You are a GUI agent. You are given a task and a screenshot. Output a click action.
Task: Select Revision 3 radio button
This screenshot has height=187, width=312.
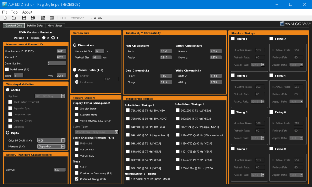coord(44,38)
